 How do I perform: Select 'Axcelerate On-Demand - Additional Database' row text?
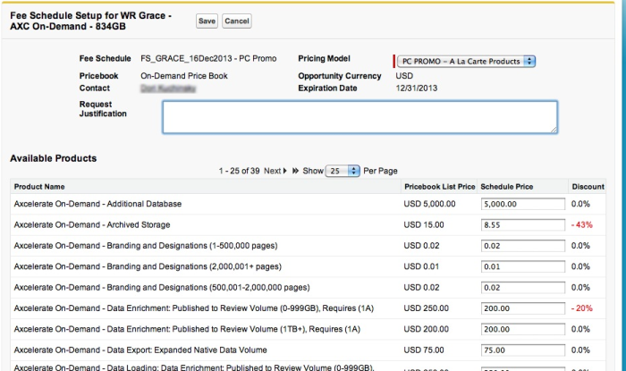coord(97,204)
